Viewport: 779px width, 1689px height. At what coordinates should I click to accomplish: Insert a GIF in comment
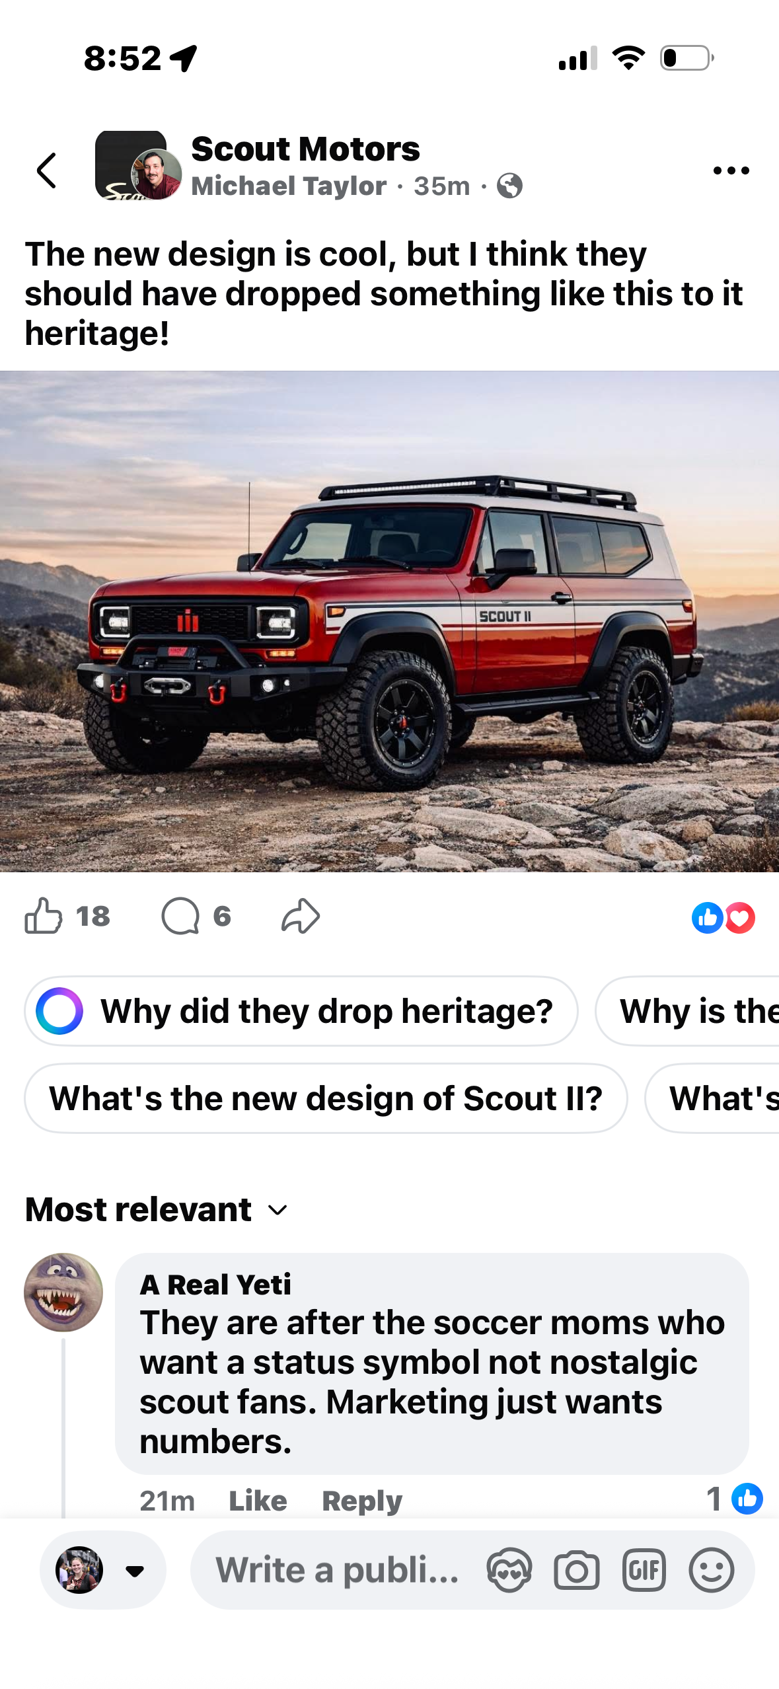click(644, 1570)
